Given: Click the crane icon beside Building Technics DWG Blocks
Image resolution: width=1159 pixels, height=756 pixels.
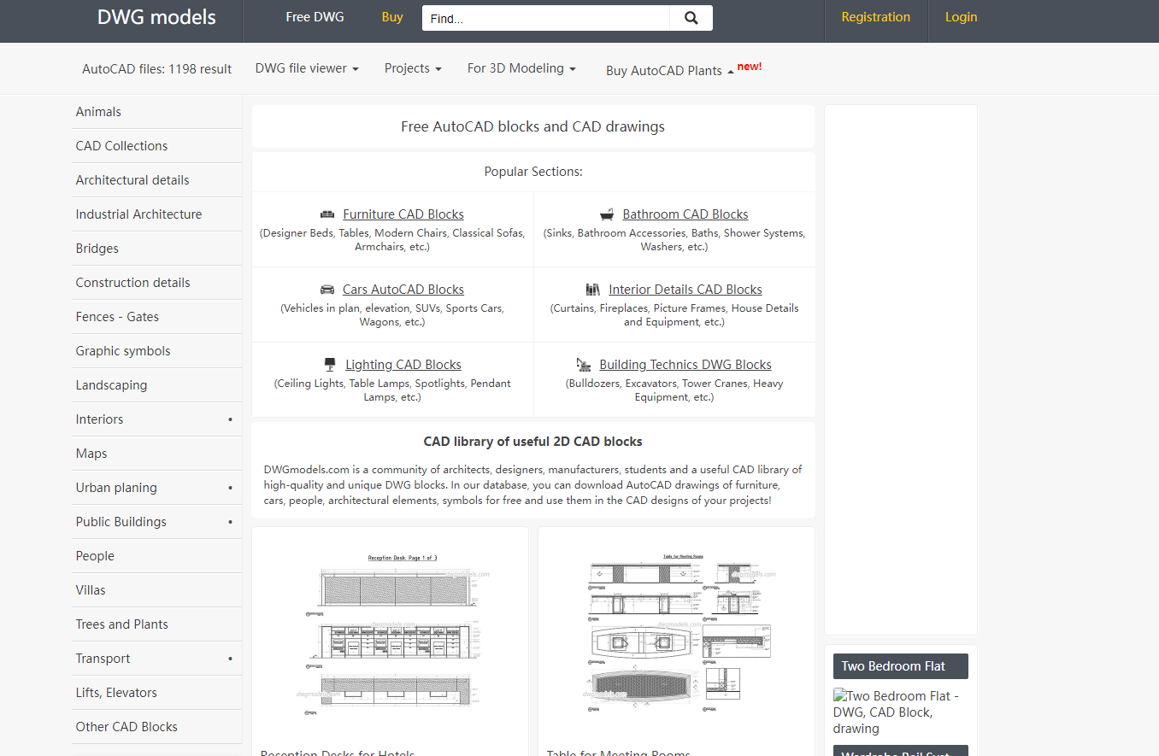Looking at the screenshot, I should pyautogui.click(x=584, y=364).
